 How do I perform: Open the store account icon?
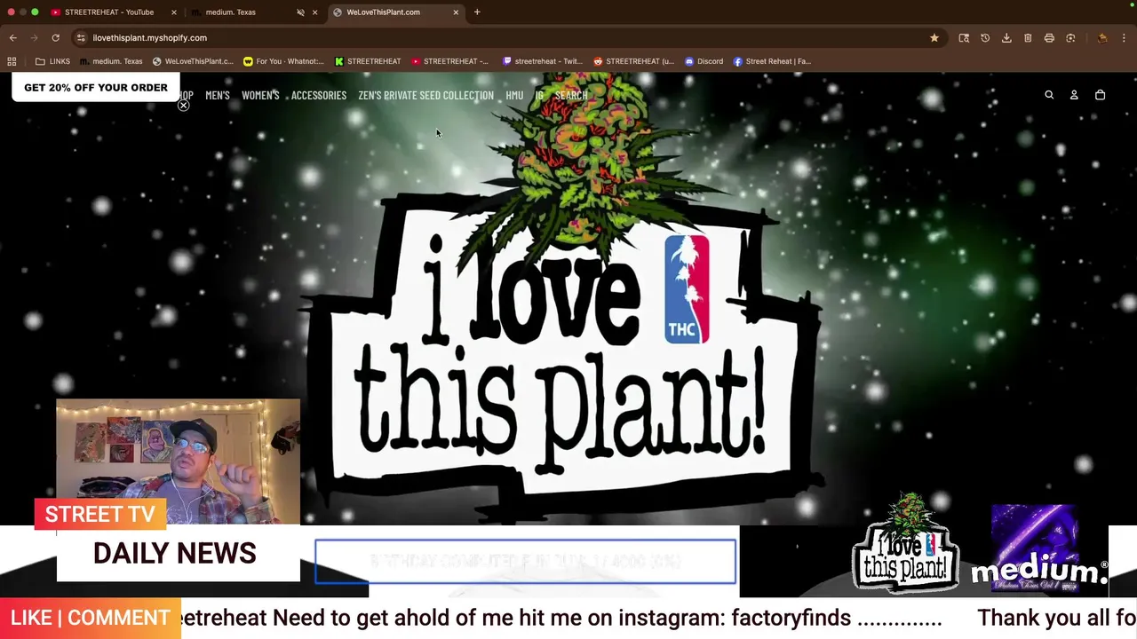pyautogui.click(x=1074, y=95)
